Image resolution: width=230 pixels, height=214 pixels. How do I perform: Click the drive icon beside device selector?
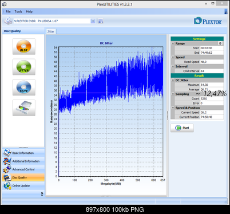pyautogui.click(x=8, y=21)
